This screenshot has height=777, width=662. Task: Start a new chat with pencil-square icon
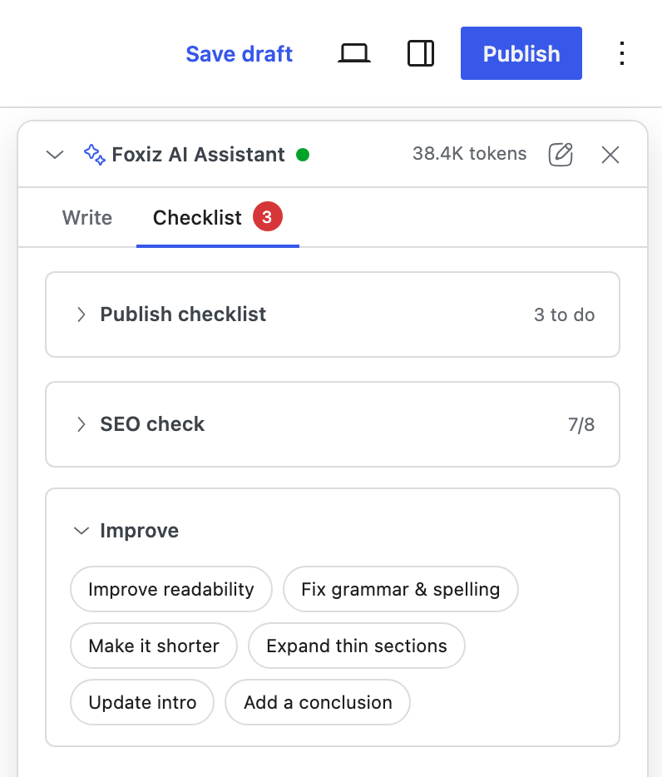561,155
